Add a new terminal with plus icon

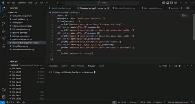click(x=170, y=66)
